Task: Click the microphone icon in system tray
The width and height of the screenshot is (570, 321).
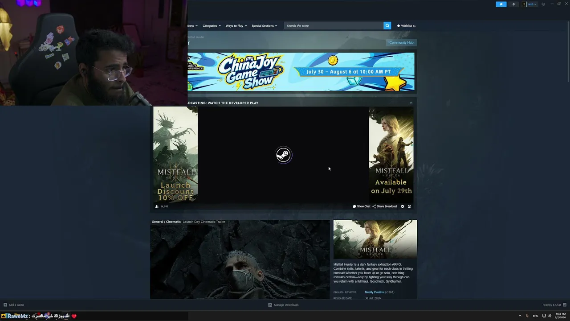Action: click(527, 316)
